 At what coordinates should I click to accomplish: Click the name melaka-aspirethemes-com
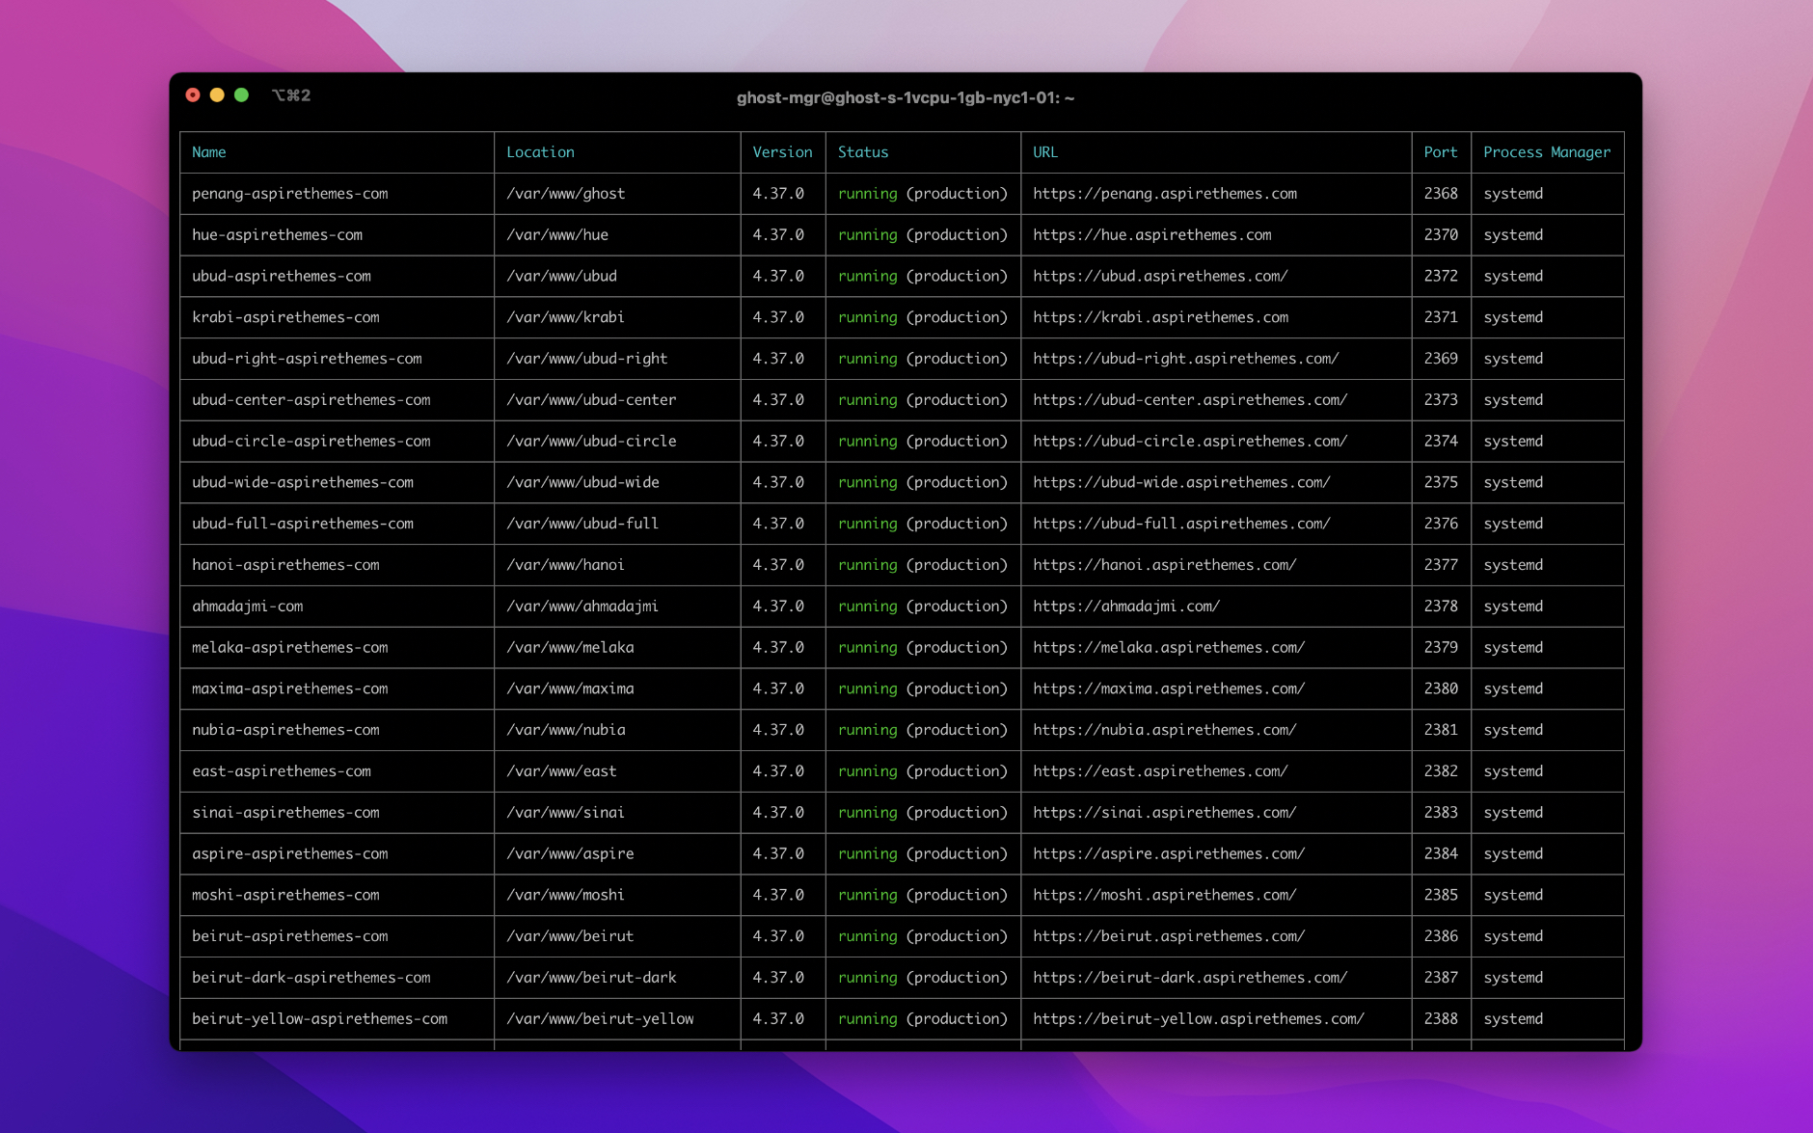(289, 648)
